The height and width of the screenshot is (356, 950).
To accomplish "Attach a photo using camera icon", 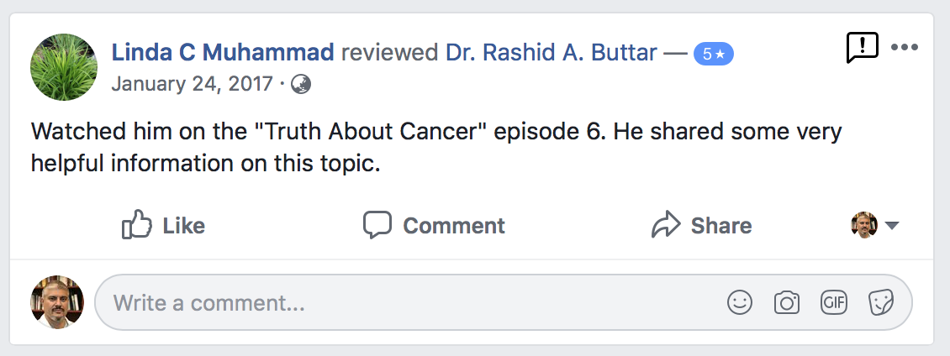I will point(786,302).
